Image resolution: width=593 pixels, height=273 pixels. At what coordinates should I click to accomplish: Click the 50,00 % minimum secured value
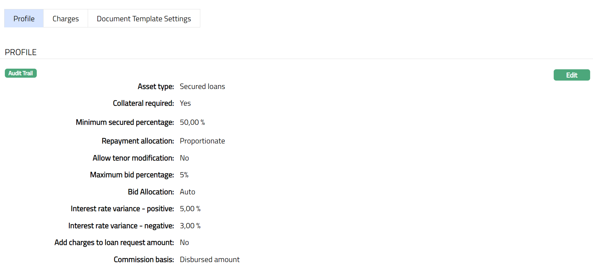coord(192,122)
